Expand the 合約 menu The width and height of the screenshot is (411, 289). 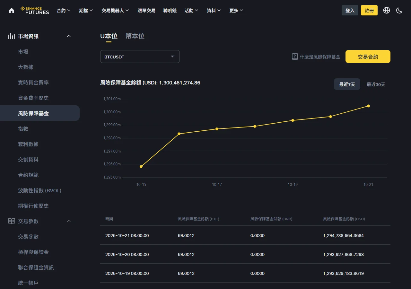click(64, 11)
